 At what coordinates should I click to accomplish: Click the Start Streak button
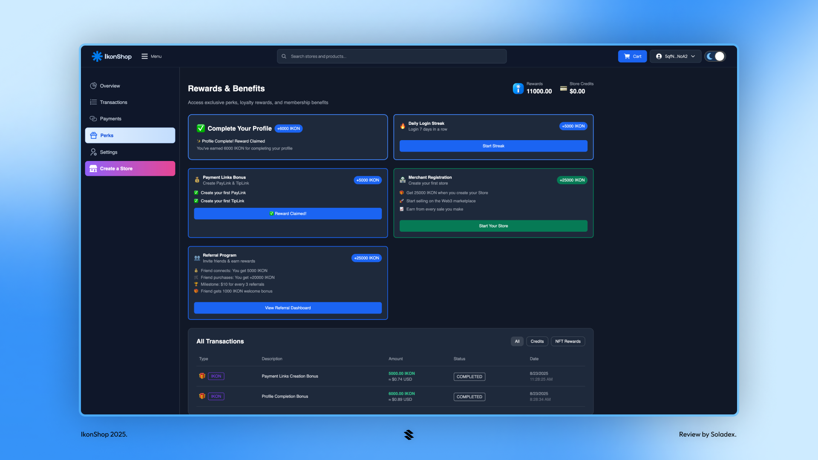(x=493, y=146)
